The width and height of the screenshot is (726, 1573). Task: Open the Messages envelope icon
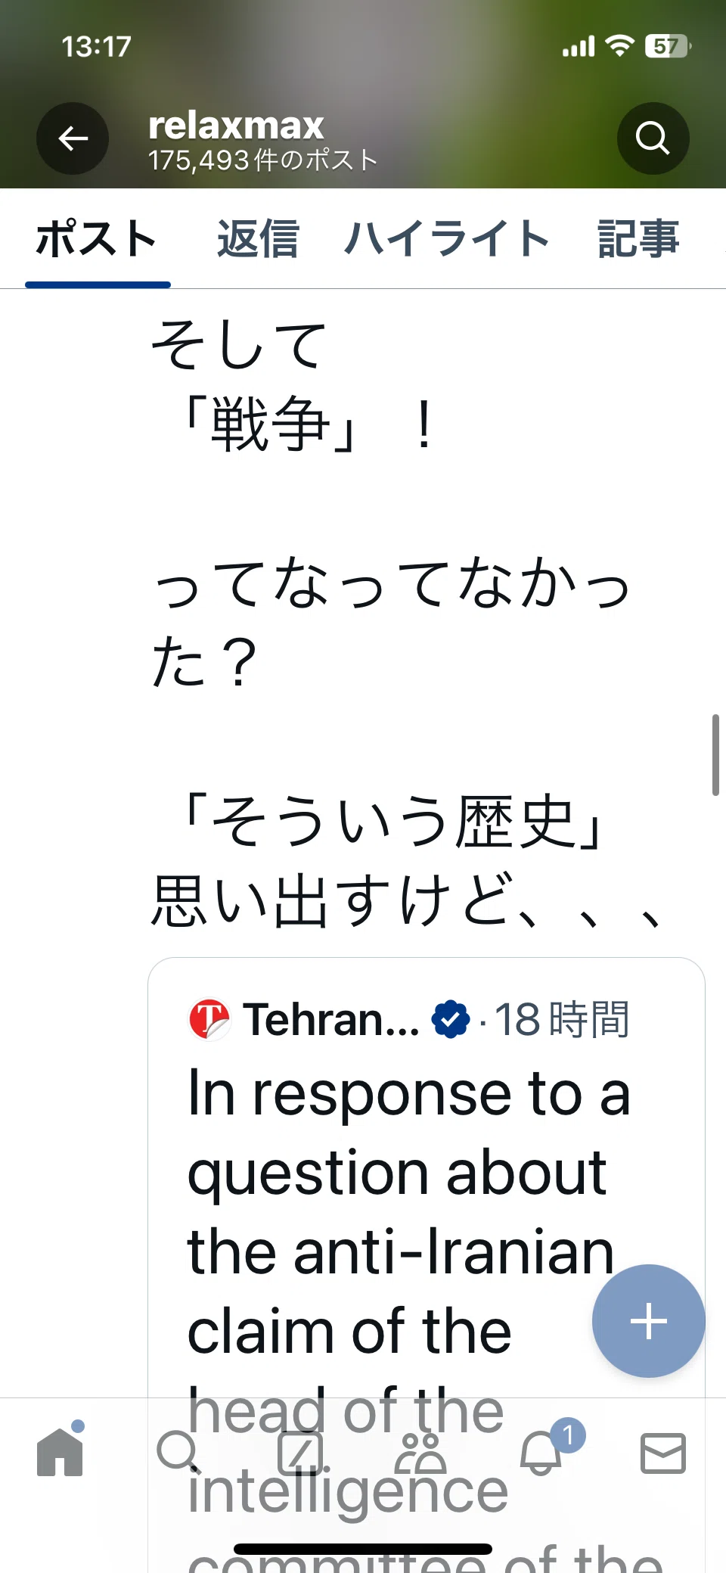point(663,1453)
